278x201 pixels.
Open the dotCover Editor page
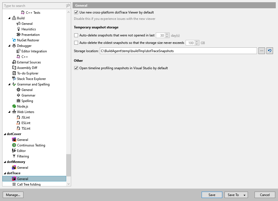pyautogui.click(x=21, y=151)
